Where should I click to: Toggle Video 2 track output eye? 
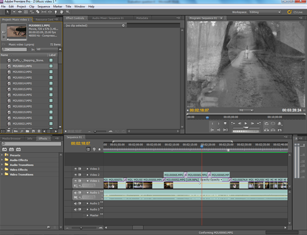pos(75,175)
